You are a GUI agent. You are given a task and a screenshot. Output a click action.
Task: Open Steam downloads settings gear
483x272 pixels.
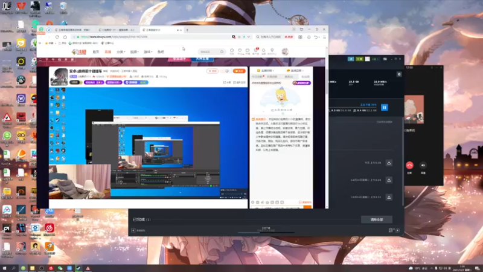click(399, 74)
